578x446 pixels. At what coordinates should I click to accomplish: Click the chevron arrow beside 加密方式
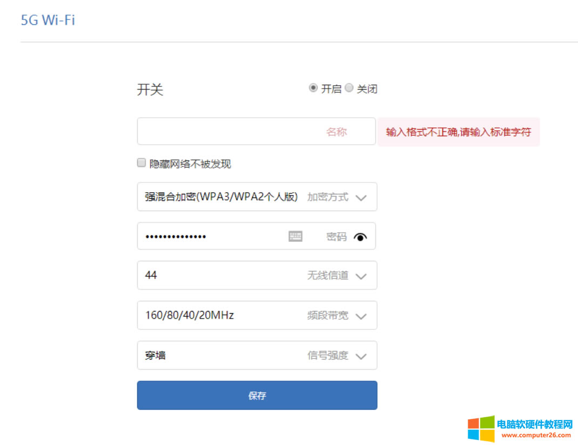(x=361, y=198)
